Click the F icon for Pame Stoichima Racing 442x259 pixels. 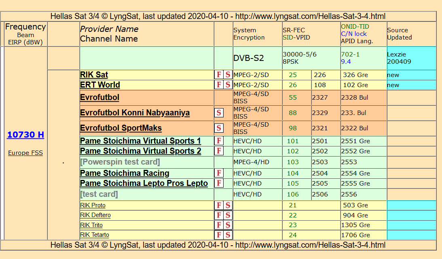pyautogui.click(x=219, y=173)
